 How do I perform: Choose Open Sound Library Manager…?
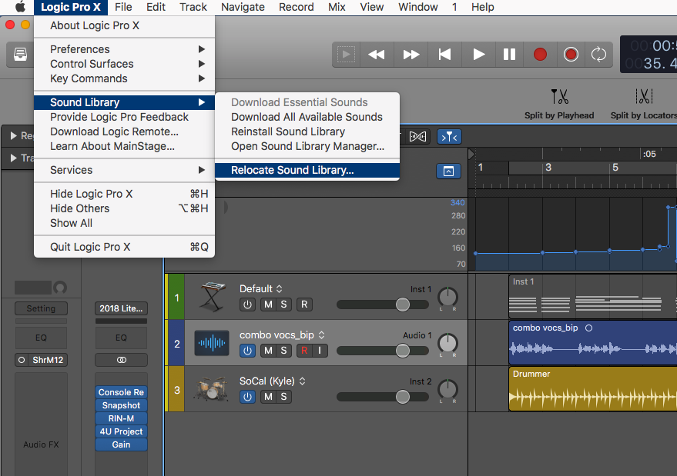point(307,146)
